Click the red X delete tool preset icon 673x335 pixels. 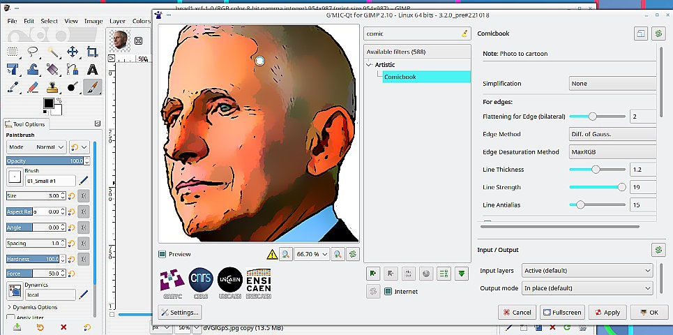coord(63,327)
